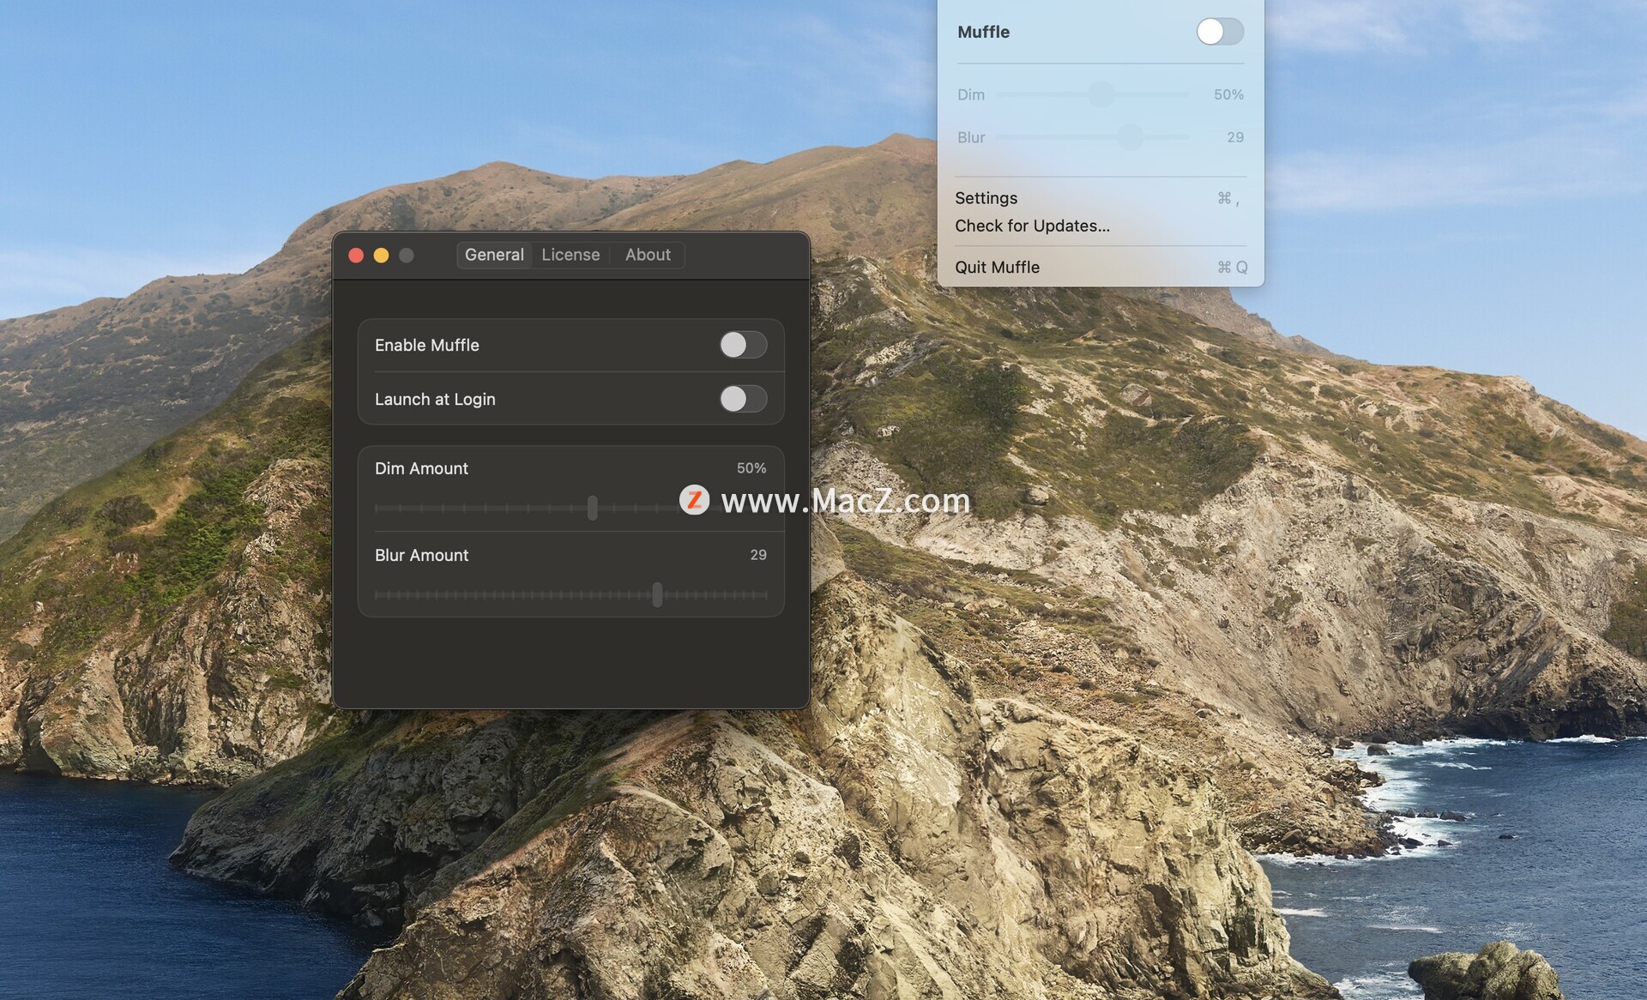Turn on Launch at Login
Screen dimensions: 1647x1000
743,399
